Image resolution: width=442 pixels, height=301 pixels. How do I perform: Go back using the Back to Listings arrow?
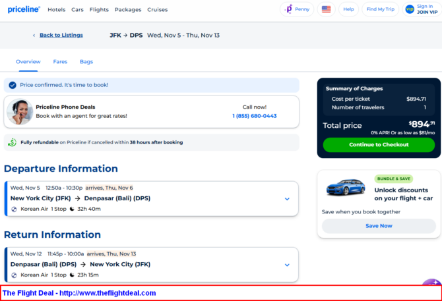click(x=34, y=35)
